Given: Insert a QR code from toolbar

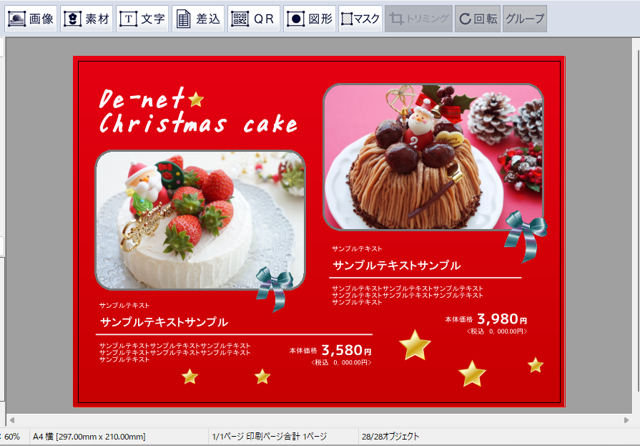Looking at the screenshot, I should (x=254, y=19).
